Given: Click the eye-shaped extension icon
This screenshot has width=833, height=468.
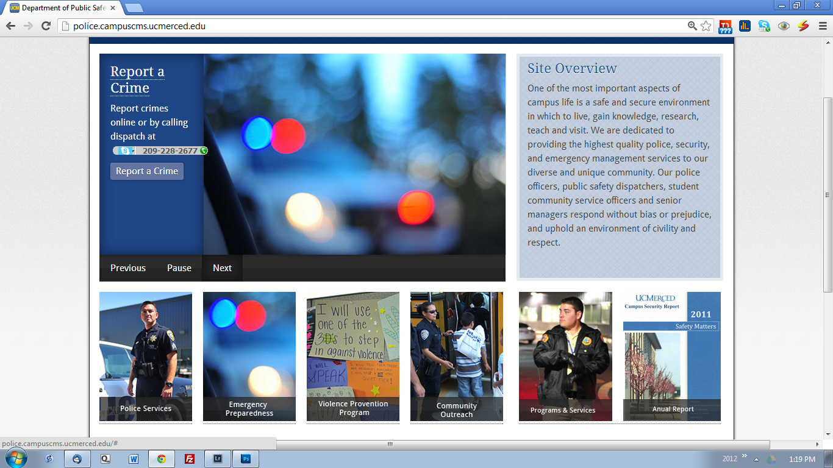Looking at the screenshot, I should point(784,26).
